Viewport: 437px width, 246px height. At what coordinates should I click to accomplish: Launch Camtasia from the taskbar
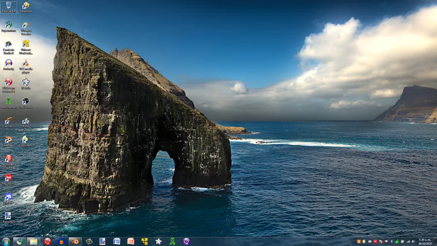(x=89, y=241)
